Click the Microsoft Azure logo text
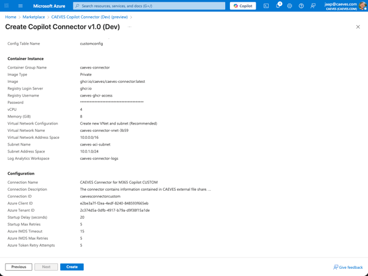 [49, 6]
